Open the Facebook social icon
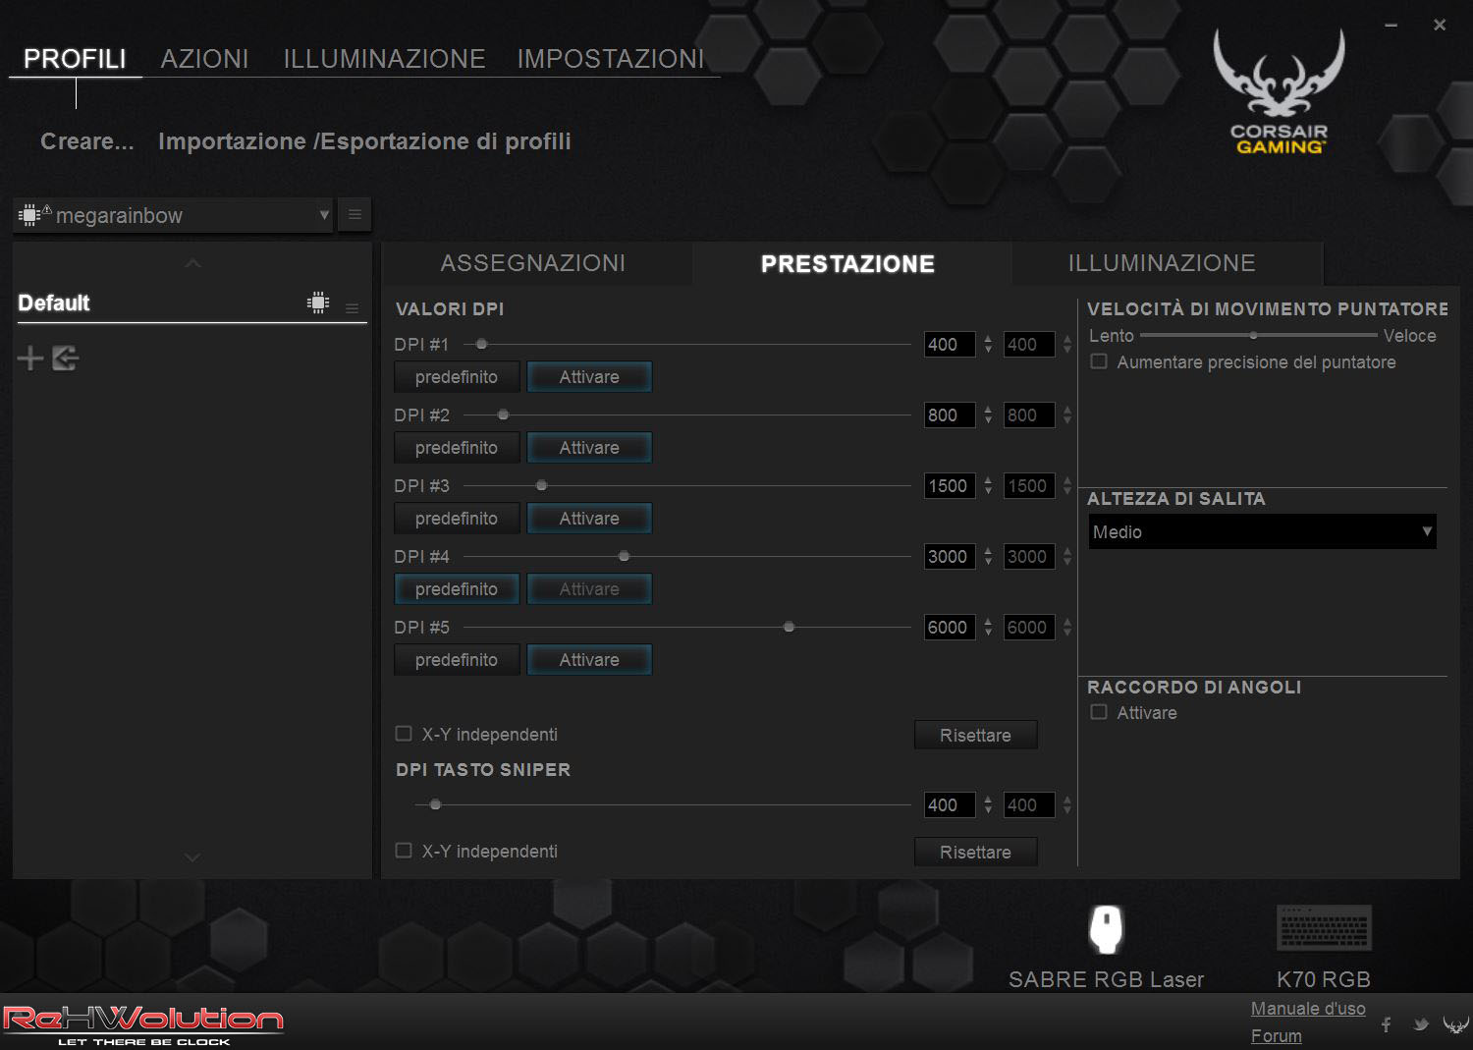Image resolution: width=1473 pixels, height=1050 pixels. 1387,1024
